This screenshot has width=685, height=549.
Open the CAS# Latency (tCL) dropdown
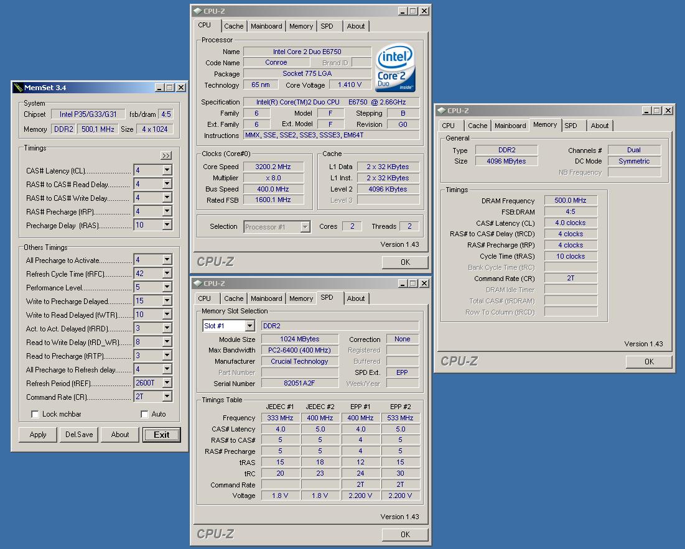pyautogui.click(x=167, y=170)
